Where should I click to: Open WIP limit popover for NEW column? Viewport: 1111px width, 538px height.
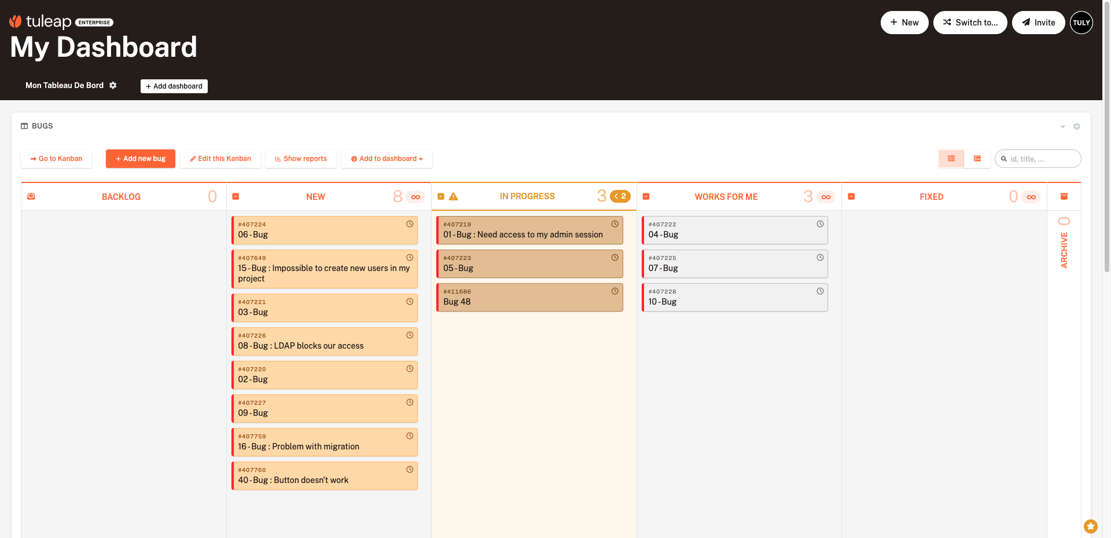[x=415, y=197]
